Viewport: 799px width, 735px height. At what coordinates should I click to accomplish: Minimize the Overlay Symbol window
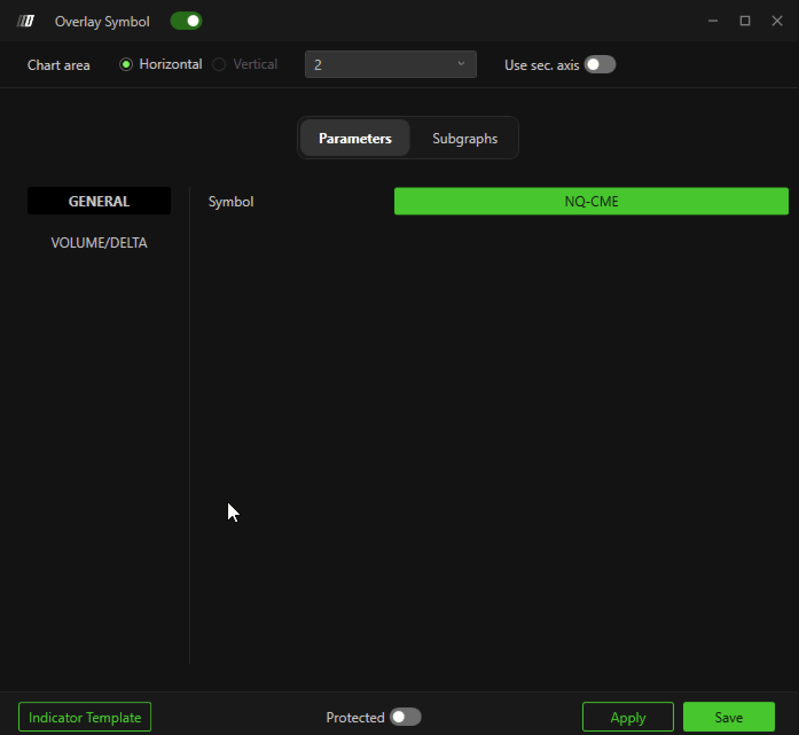(x=713, y=21)
